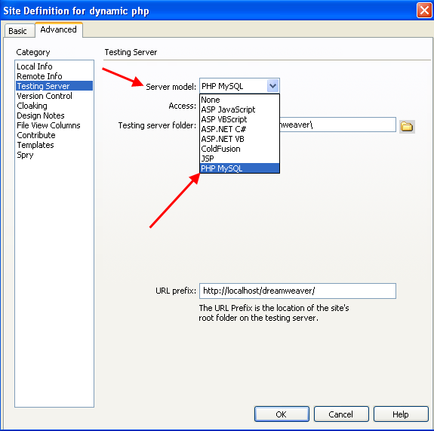Select Design Notes category
The image size is (434, 431).
point(54,115)
